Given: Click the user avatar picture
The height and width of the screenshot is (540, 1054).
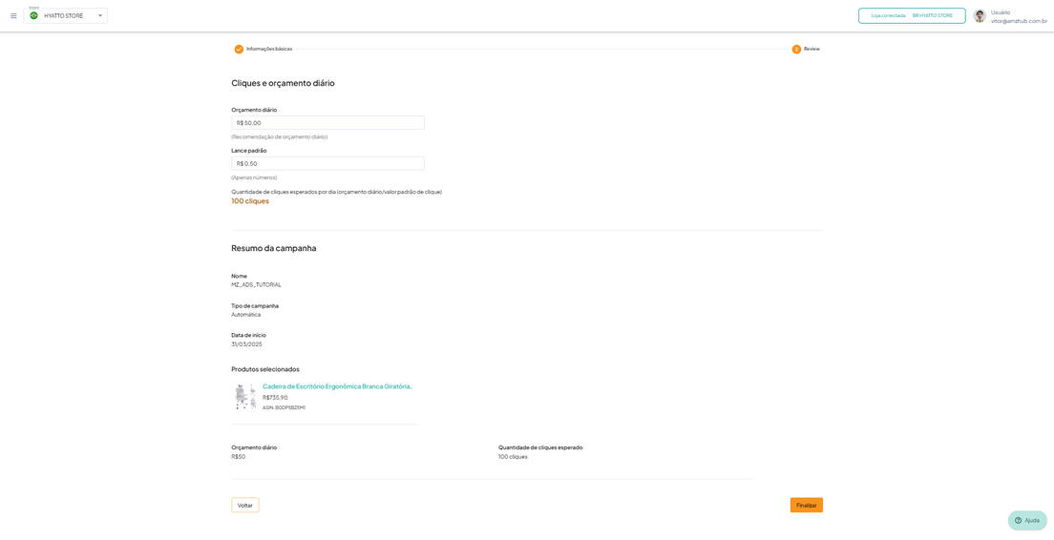Looking at the screenshot, I should coord(980,16).
